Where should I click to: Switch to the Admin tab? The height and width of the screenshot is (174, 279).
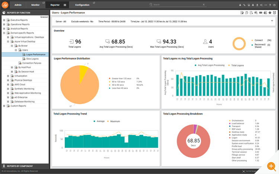click(18, 5)
